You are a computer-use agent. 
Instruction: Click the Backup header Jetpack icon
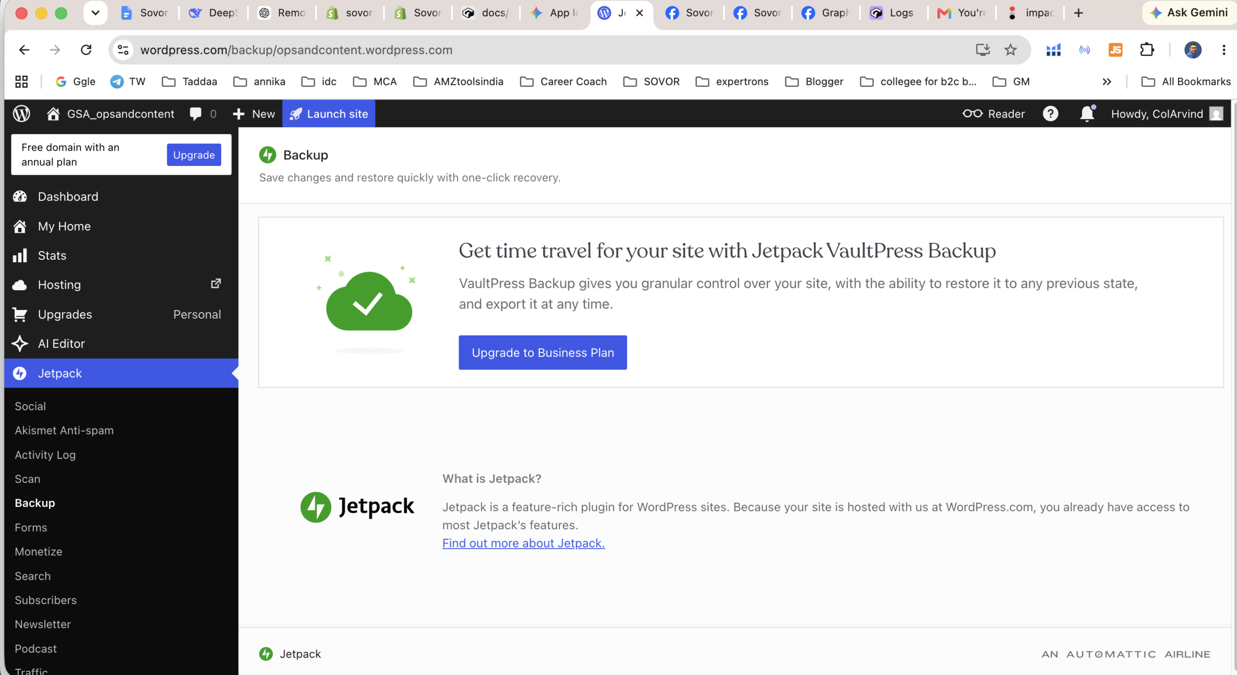pos(268,155)
